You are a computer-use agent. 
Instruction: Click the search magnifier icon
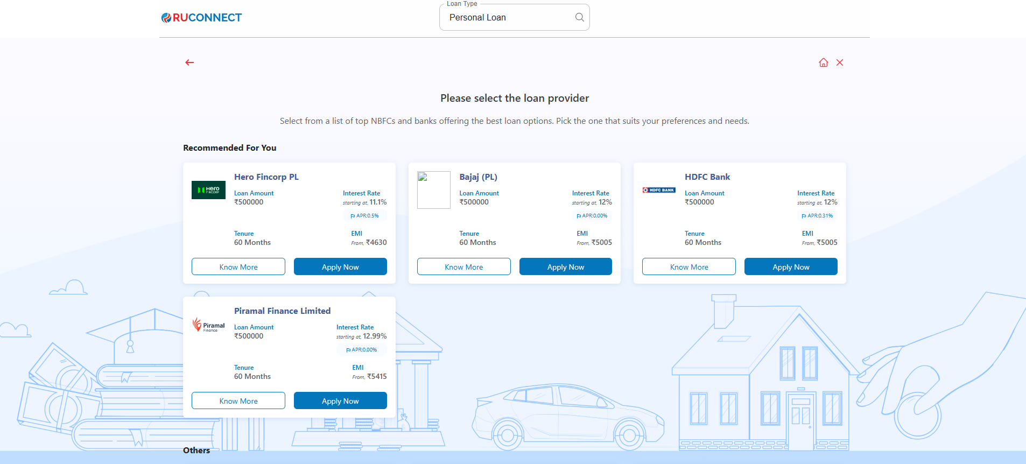(579, 17)
